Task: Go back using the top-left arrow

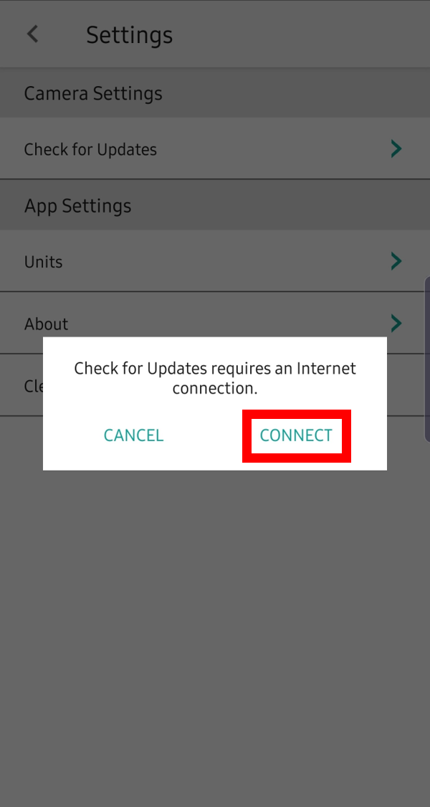Action: [32, 34]
